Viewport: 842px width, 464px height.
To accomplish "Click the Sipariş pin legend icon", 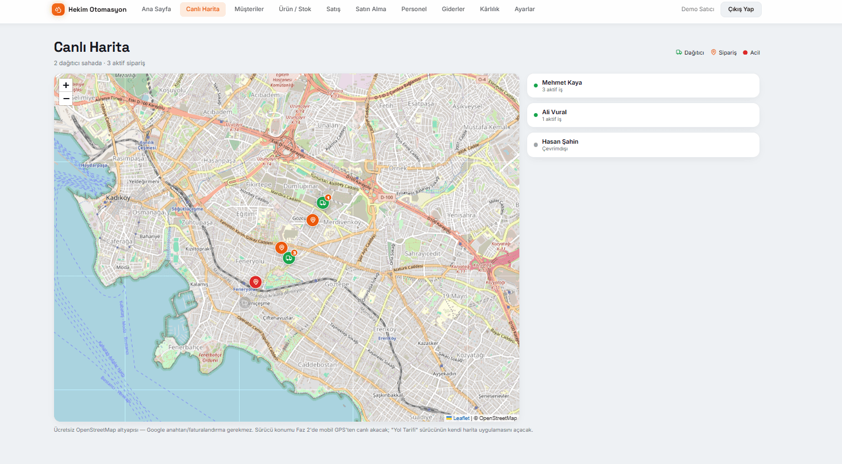I will click(x=713, y=52).
